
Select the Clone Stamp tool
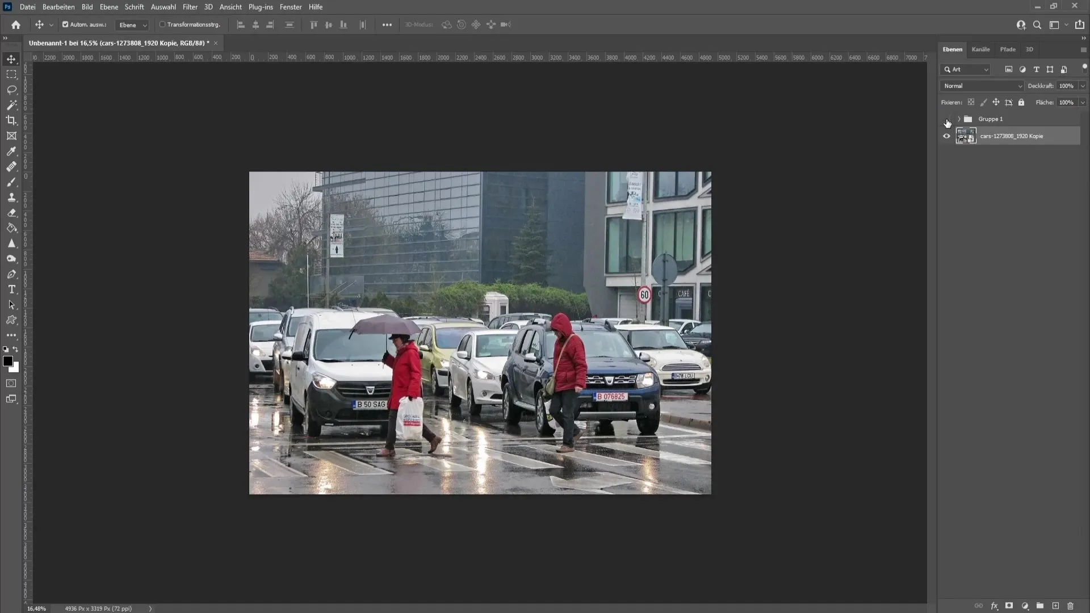11,197
